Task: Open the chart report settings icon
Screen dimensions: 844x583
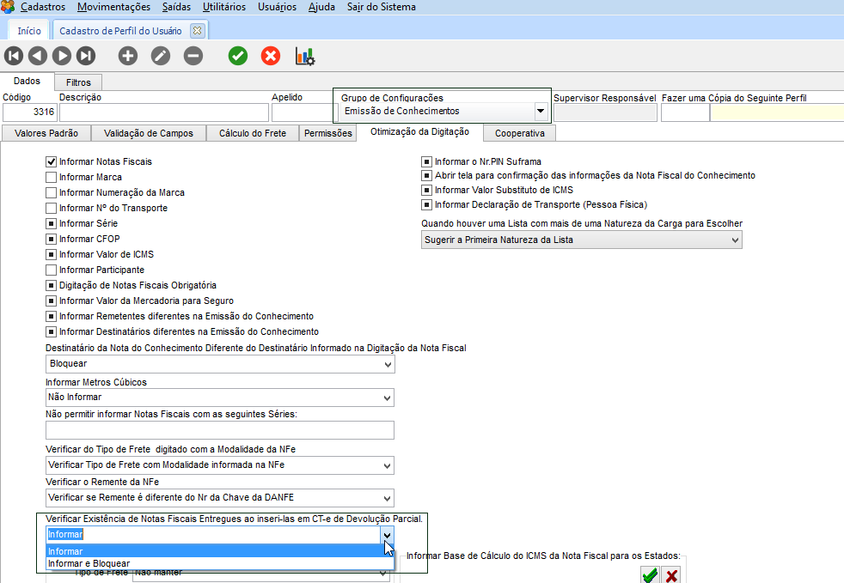Action: tap(304, 56)
